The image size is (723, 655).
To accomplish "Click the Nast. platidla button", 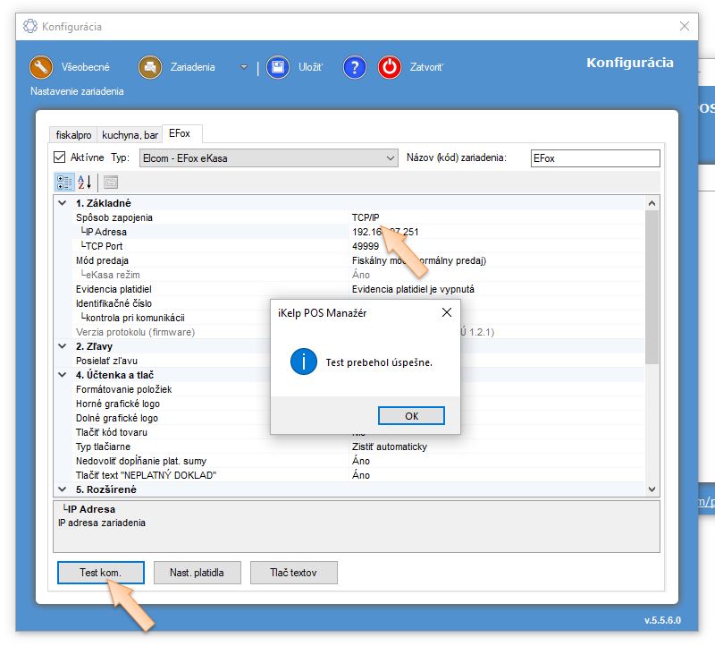I will [x=197, y=573].
